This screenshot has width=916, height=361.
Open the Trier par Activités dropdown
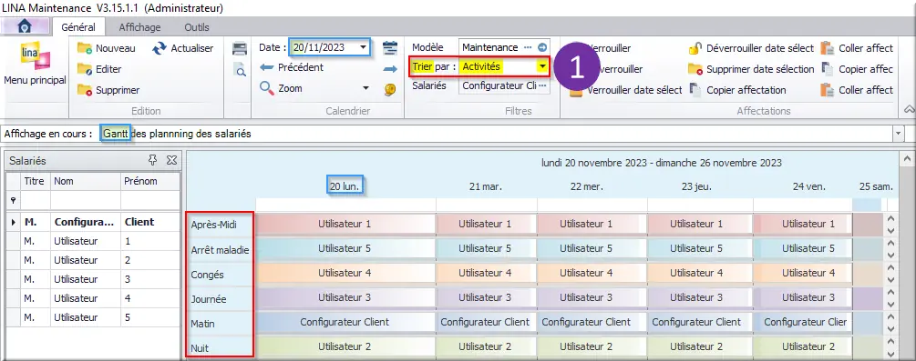point(543,66)
